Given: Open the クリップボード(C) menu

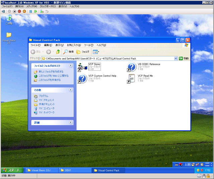Looking at the screenshot, I should (x=48, y=6).
